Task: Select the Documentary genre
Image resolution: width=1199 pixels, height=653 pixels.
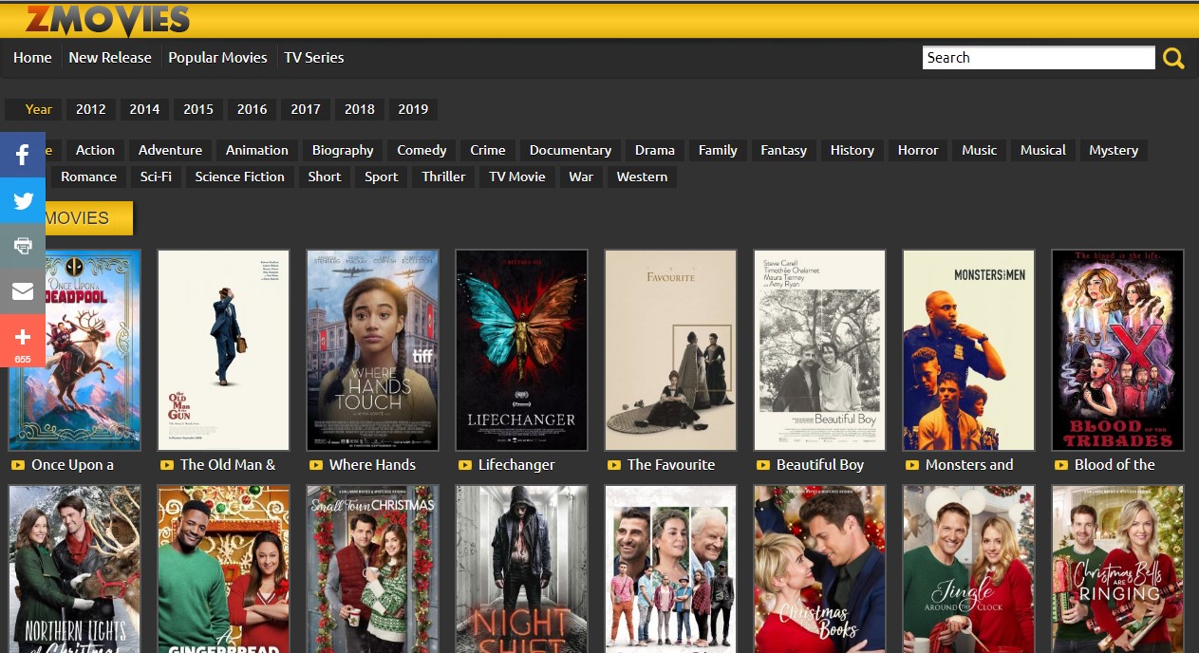Action: click(571, 150)
